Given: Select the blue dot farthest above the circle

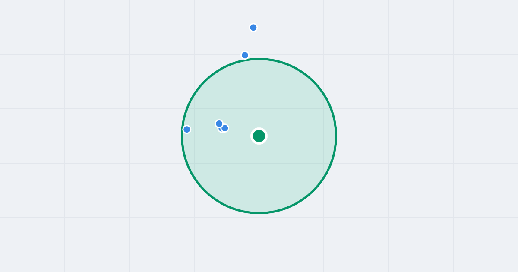Looking at the screenshot, I should click(x=253, y=28).
